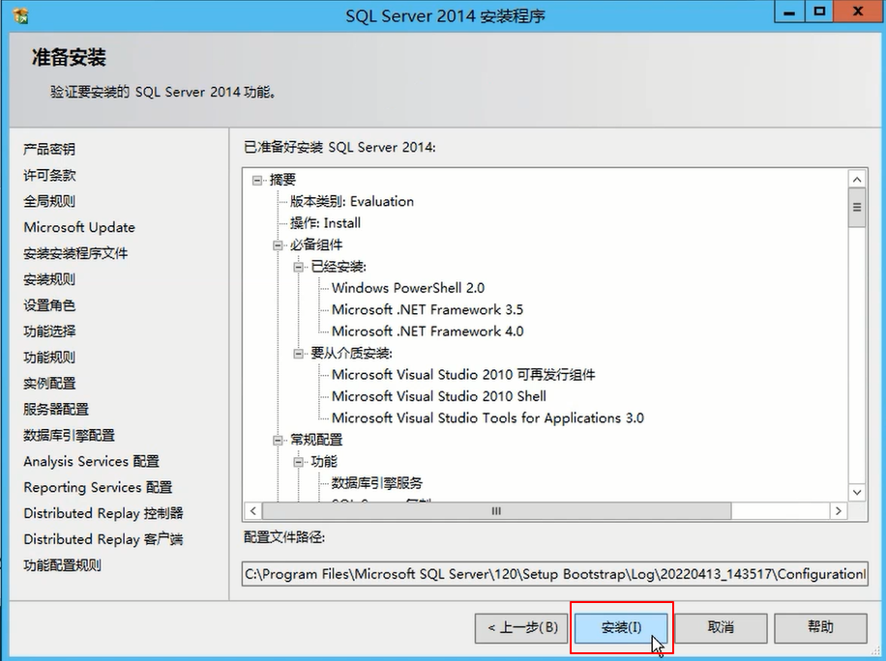Click the 产品密钥 step in sidebar

(x=49, y=149)
